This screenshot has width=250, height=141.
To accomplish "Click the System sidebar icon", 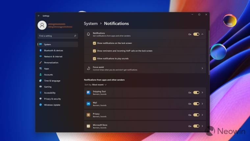I will [x=41, y=44].
